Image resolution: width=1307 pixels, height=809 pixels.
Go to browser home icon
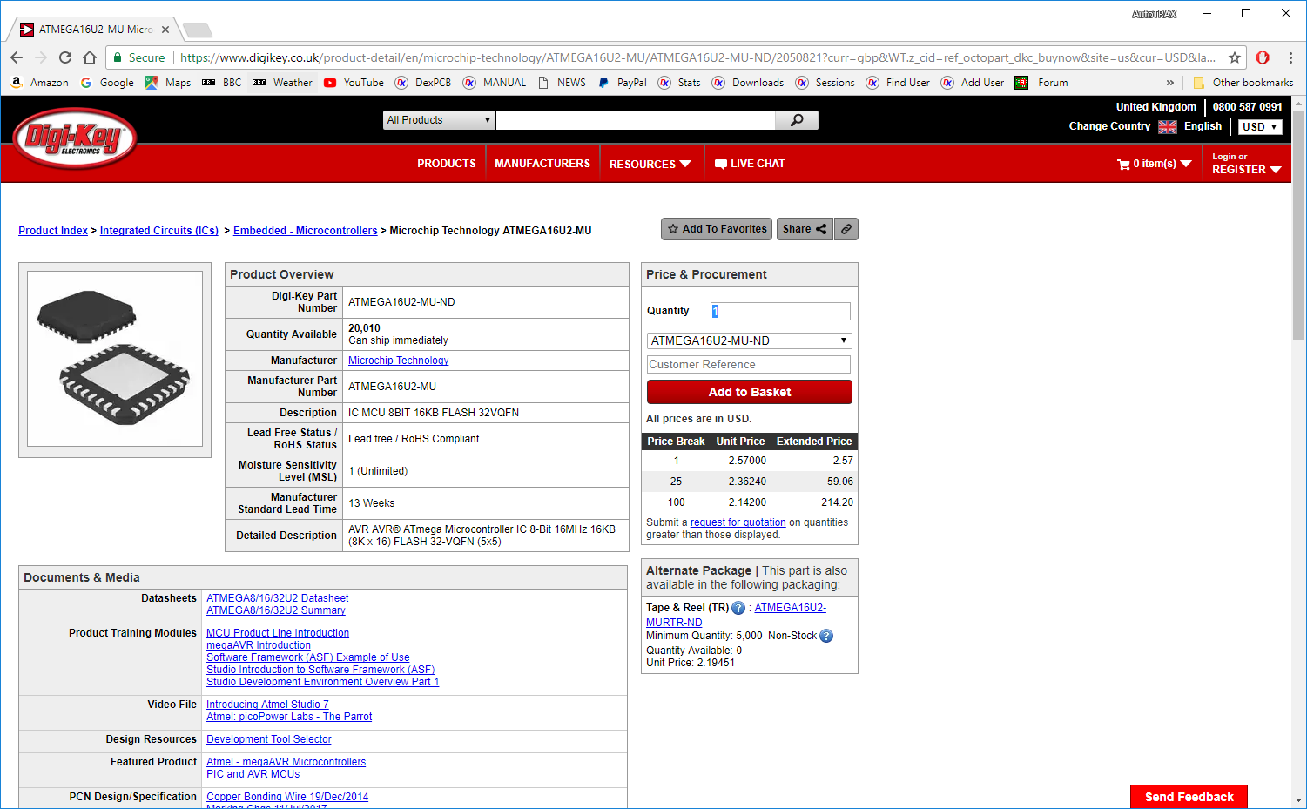point(90,57)
